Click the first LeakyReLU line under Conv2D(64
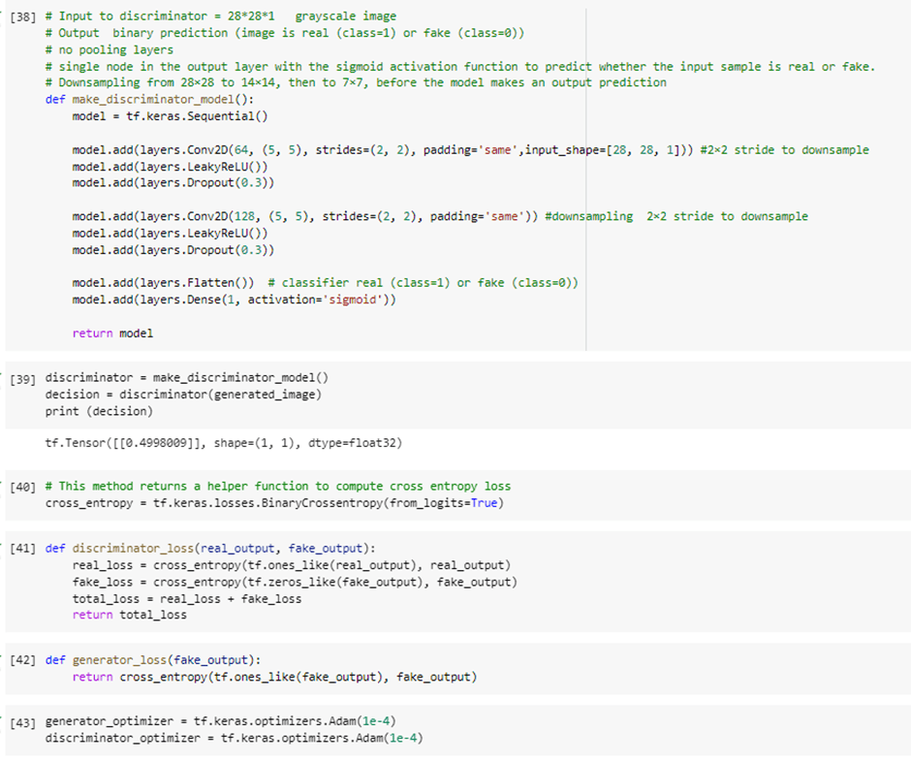Screen dimensions: 911x762 click(x=171, y=167)
